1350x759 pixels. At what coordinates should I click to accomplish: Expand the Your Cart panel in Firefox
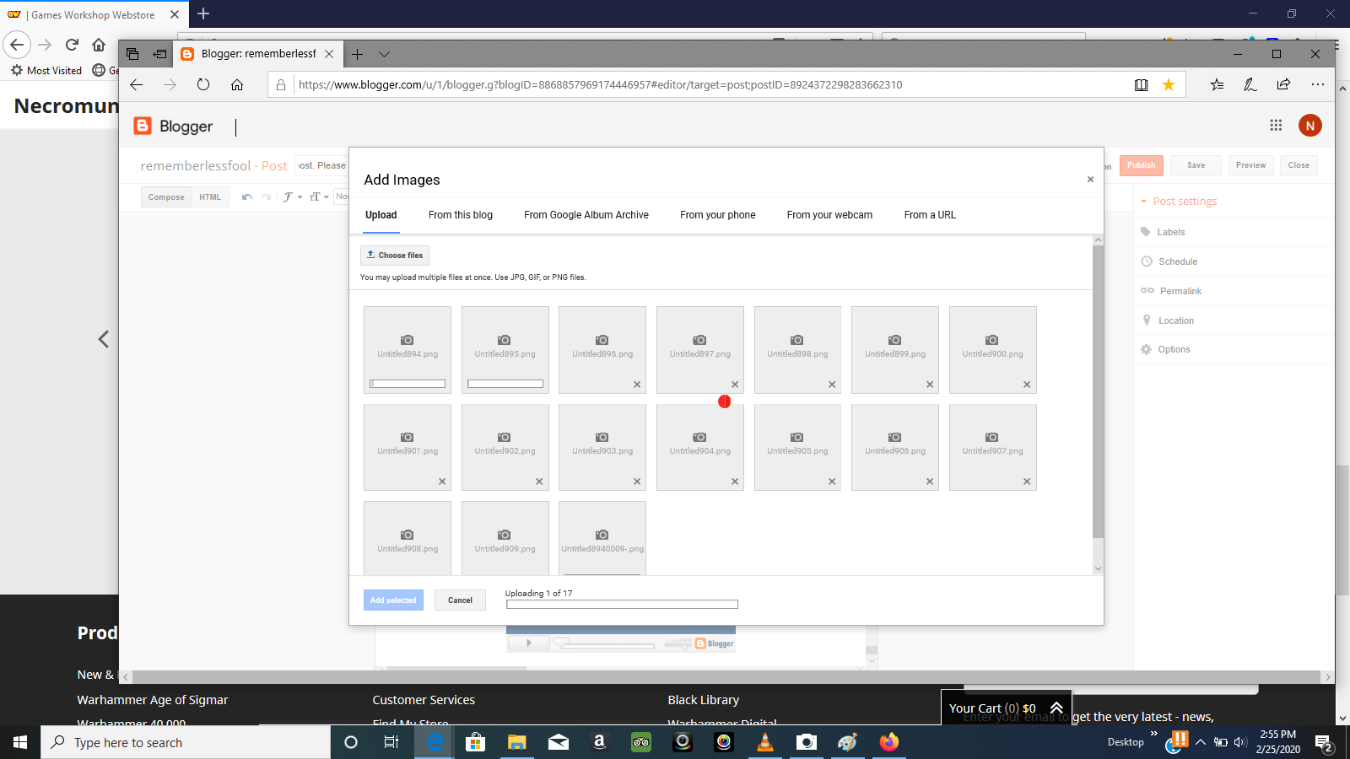tap(1056, 708)
